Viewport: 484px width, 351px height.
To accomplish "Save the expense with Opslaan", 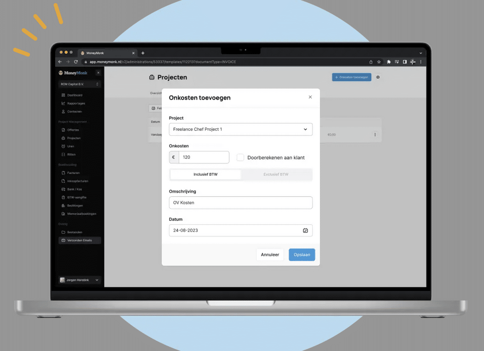I will [x=302, y=255].
